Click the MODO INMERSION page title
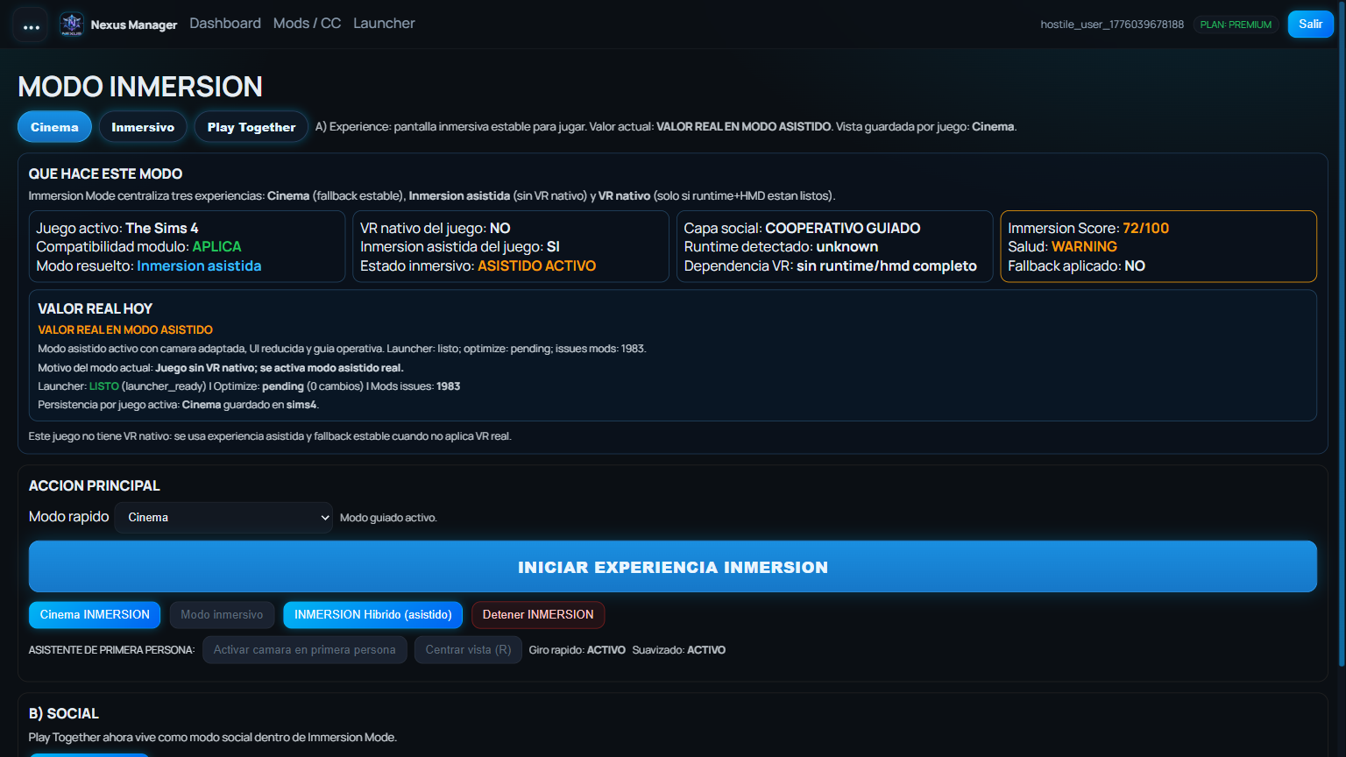 click(x=140, y=87)
